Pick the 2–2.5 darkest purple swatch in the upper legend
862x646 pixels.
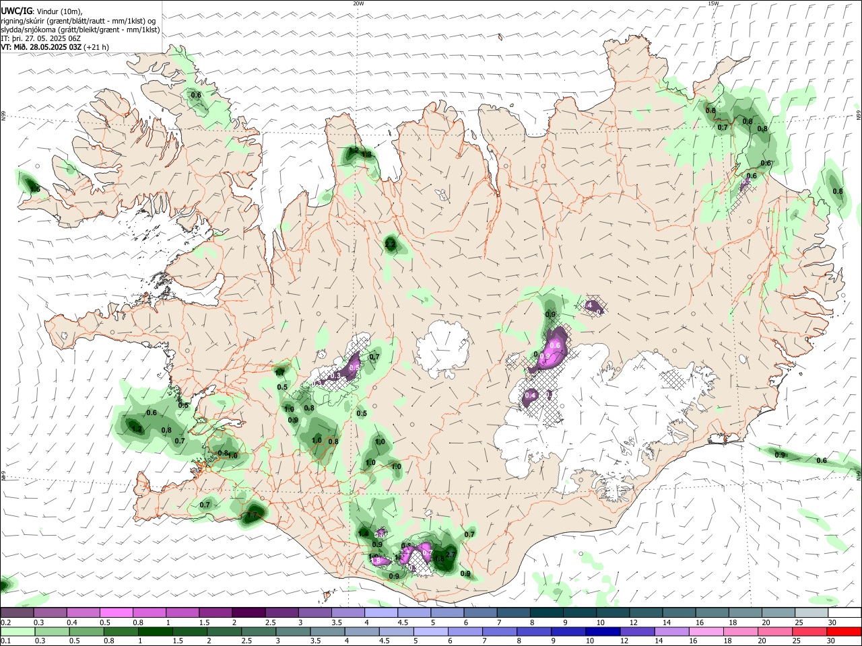click(x=248, y=613)
